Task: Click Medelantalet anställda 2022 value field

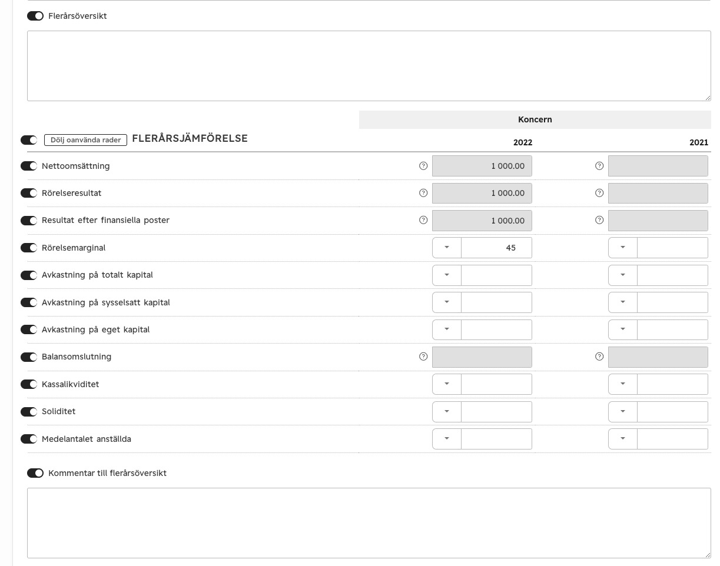Action: pyautogui.click(x=496, y=439)
